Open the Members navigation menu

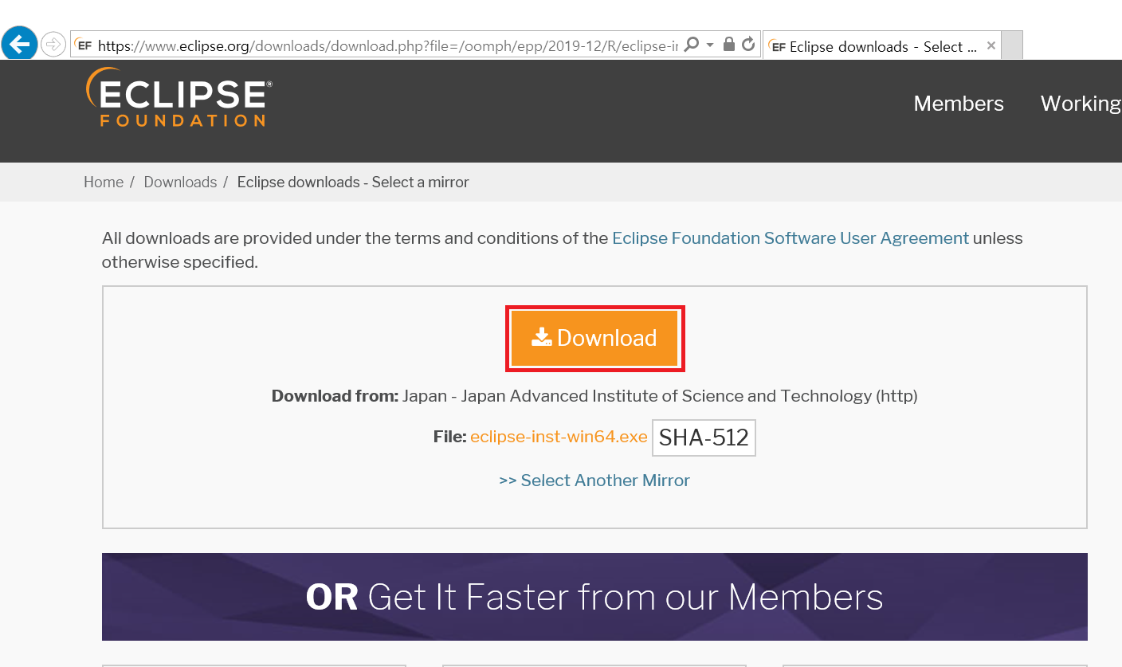click(959, 104)
